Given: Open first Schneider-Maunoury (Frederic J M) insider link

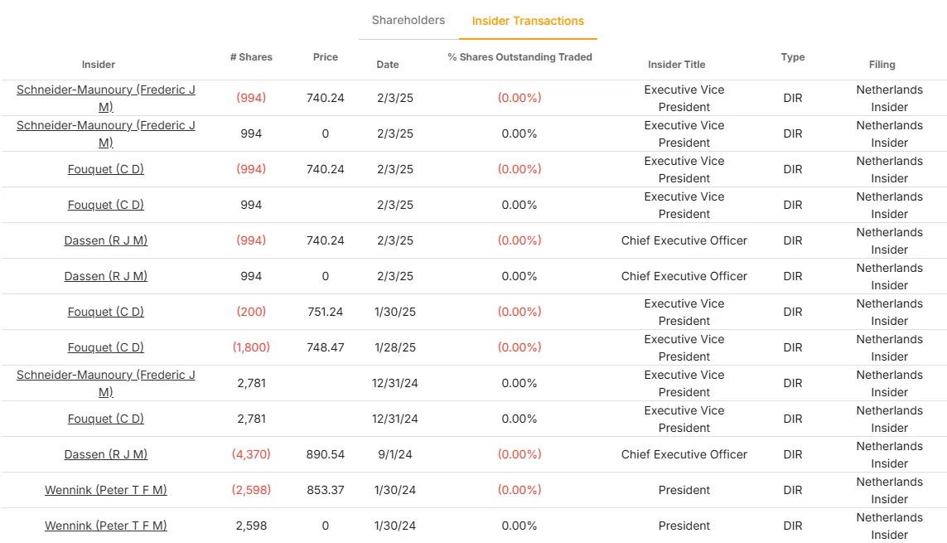Looking at the screenshot, I should (106, 98).
